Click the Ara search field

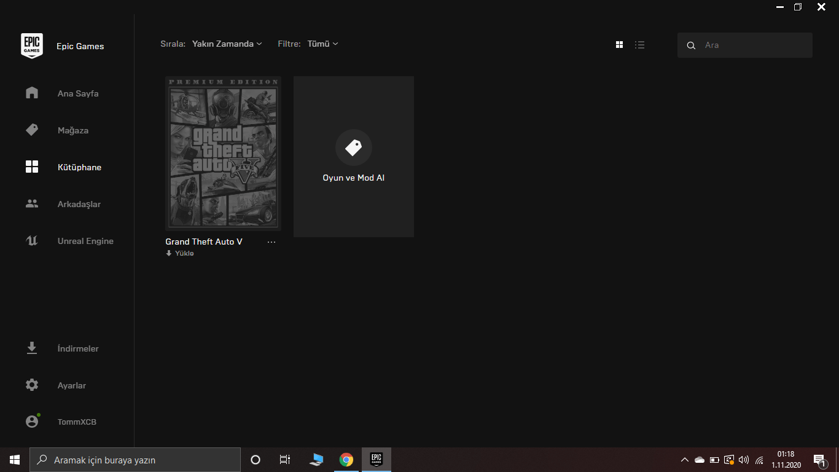(x=745, y=45)
